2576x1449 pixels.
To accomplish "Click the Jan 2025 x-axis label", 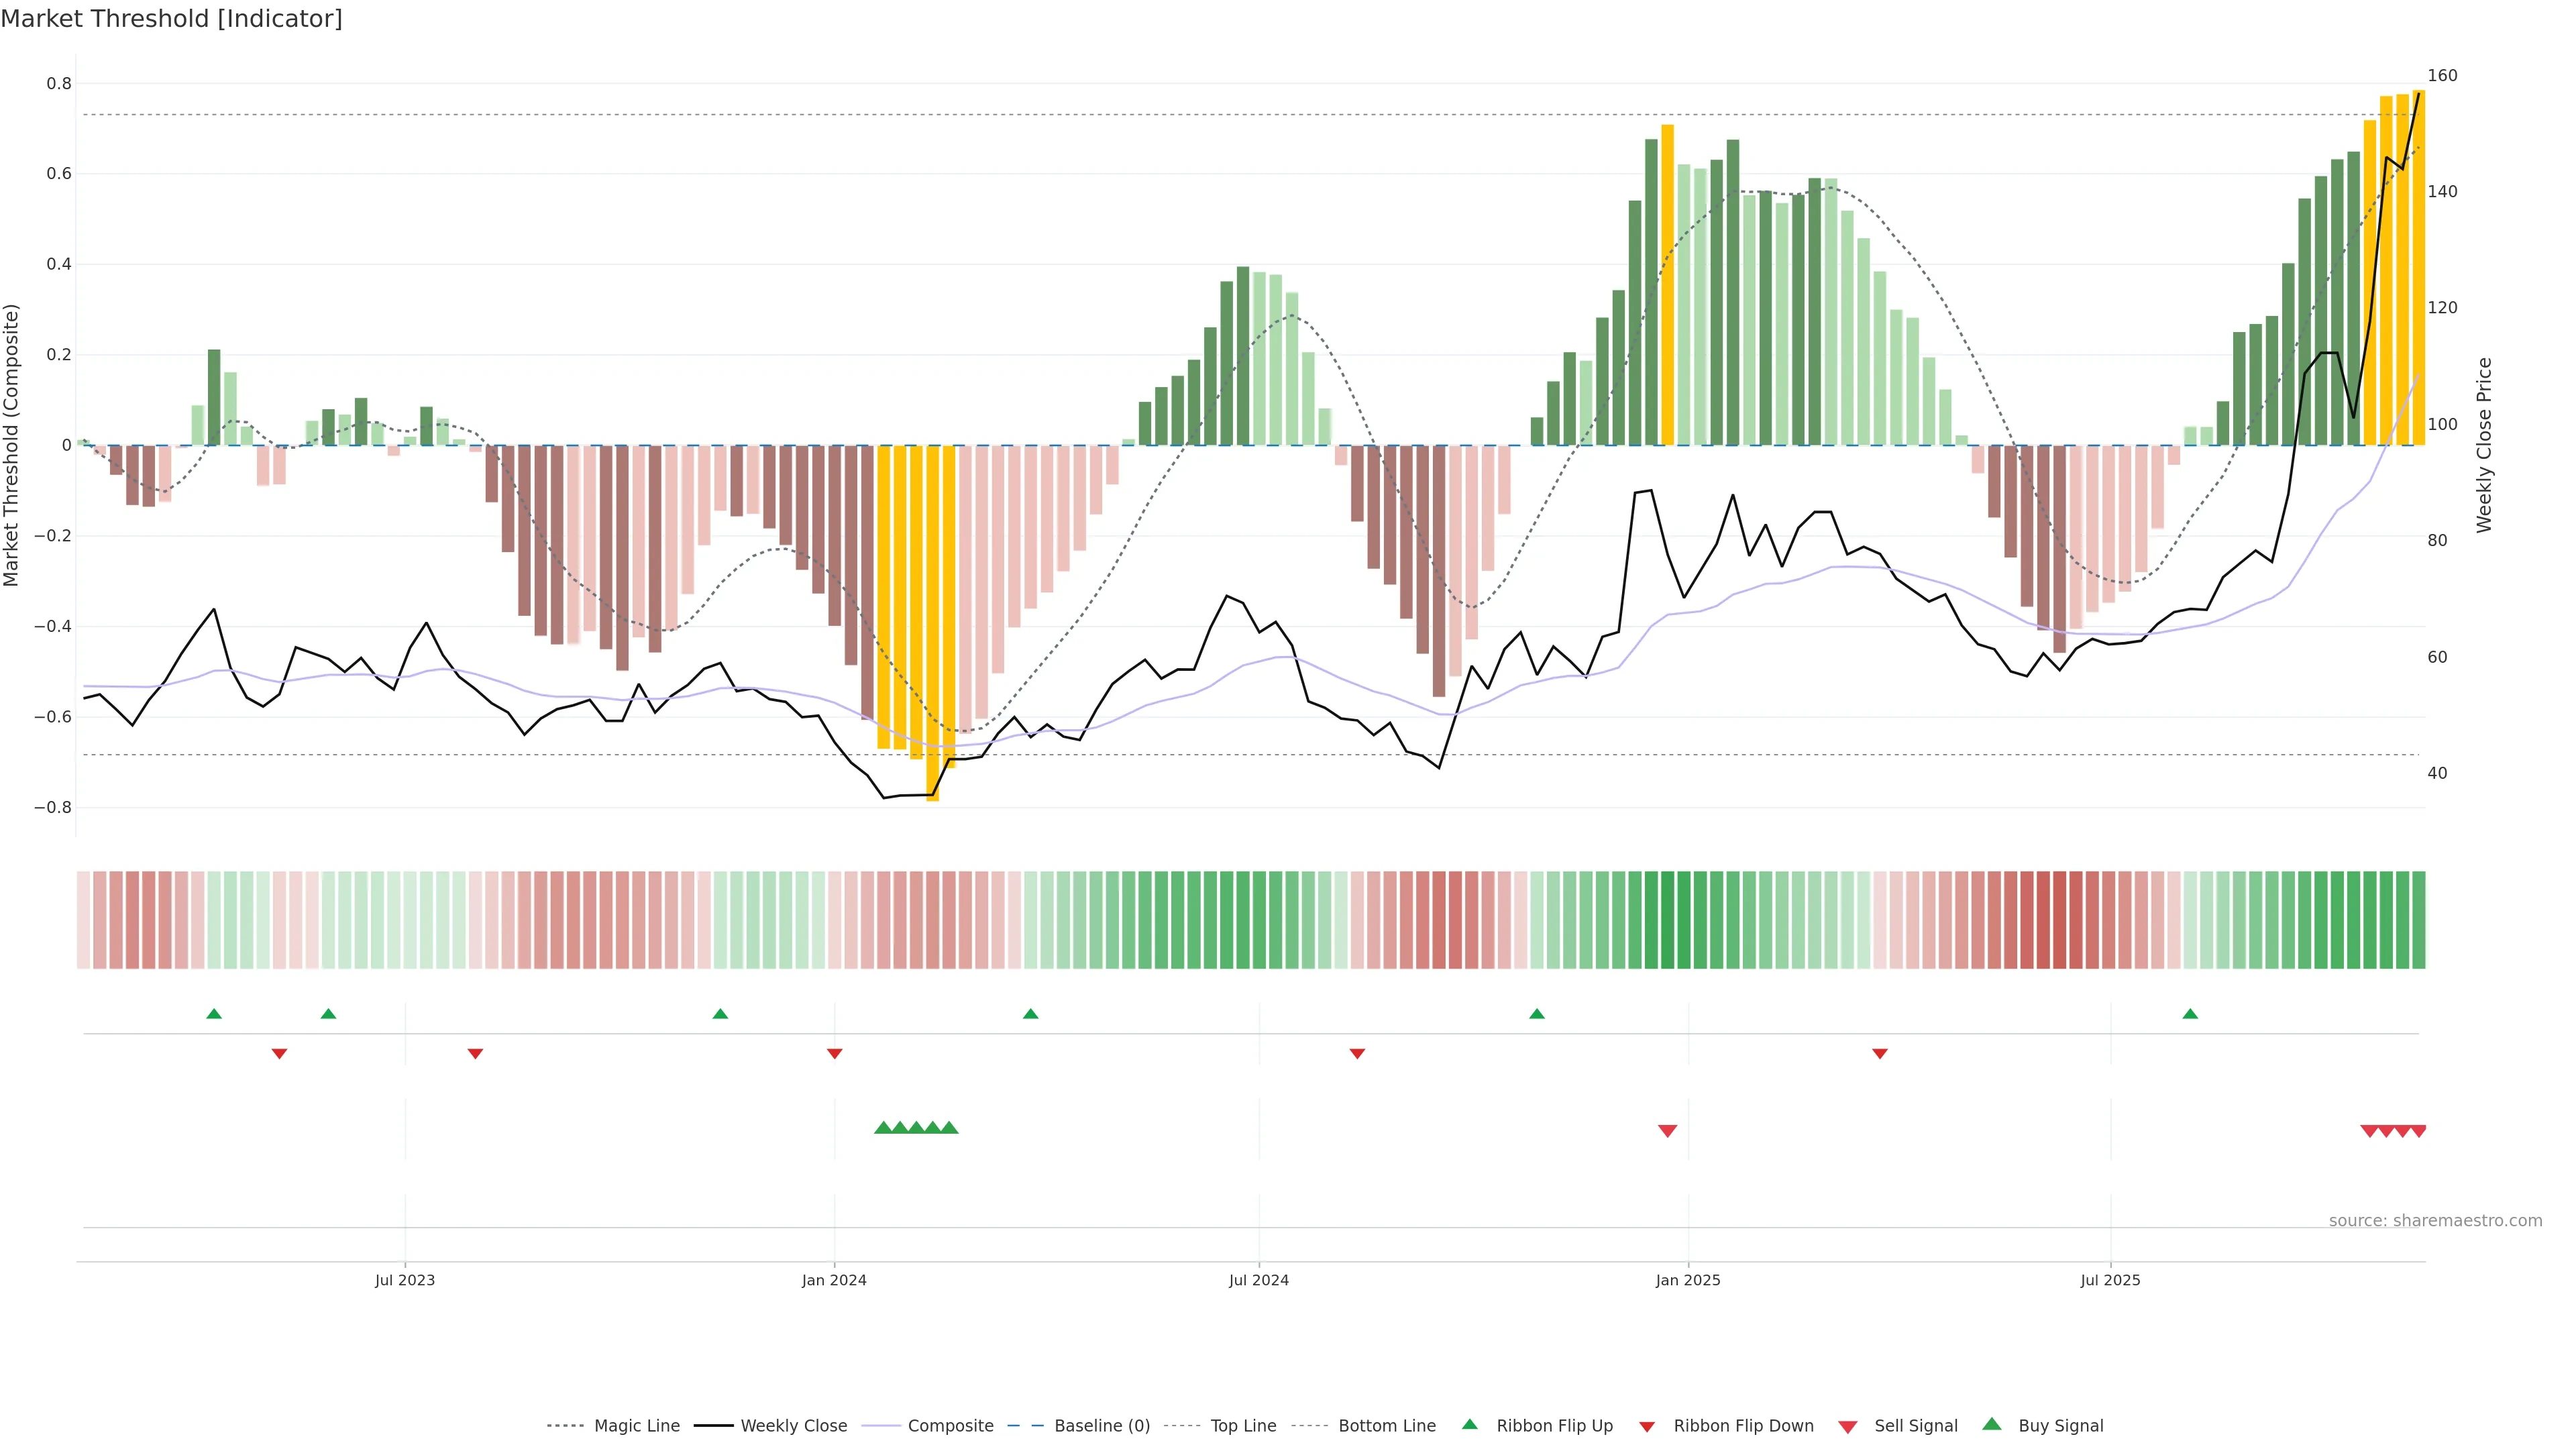I will tap(1687, 1280).
